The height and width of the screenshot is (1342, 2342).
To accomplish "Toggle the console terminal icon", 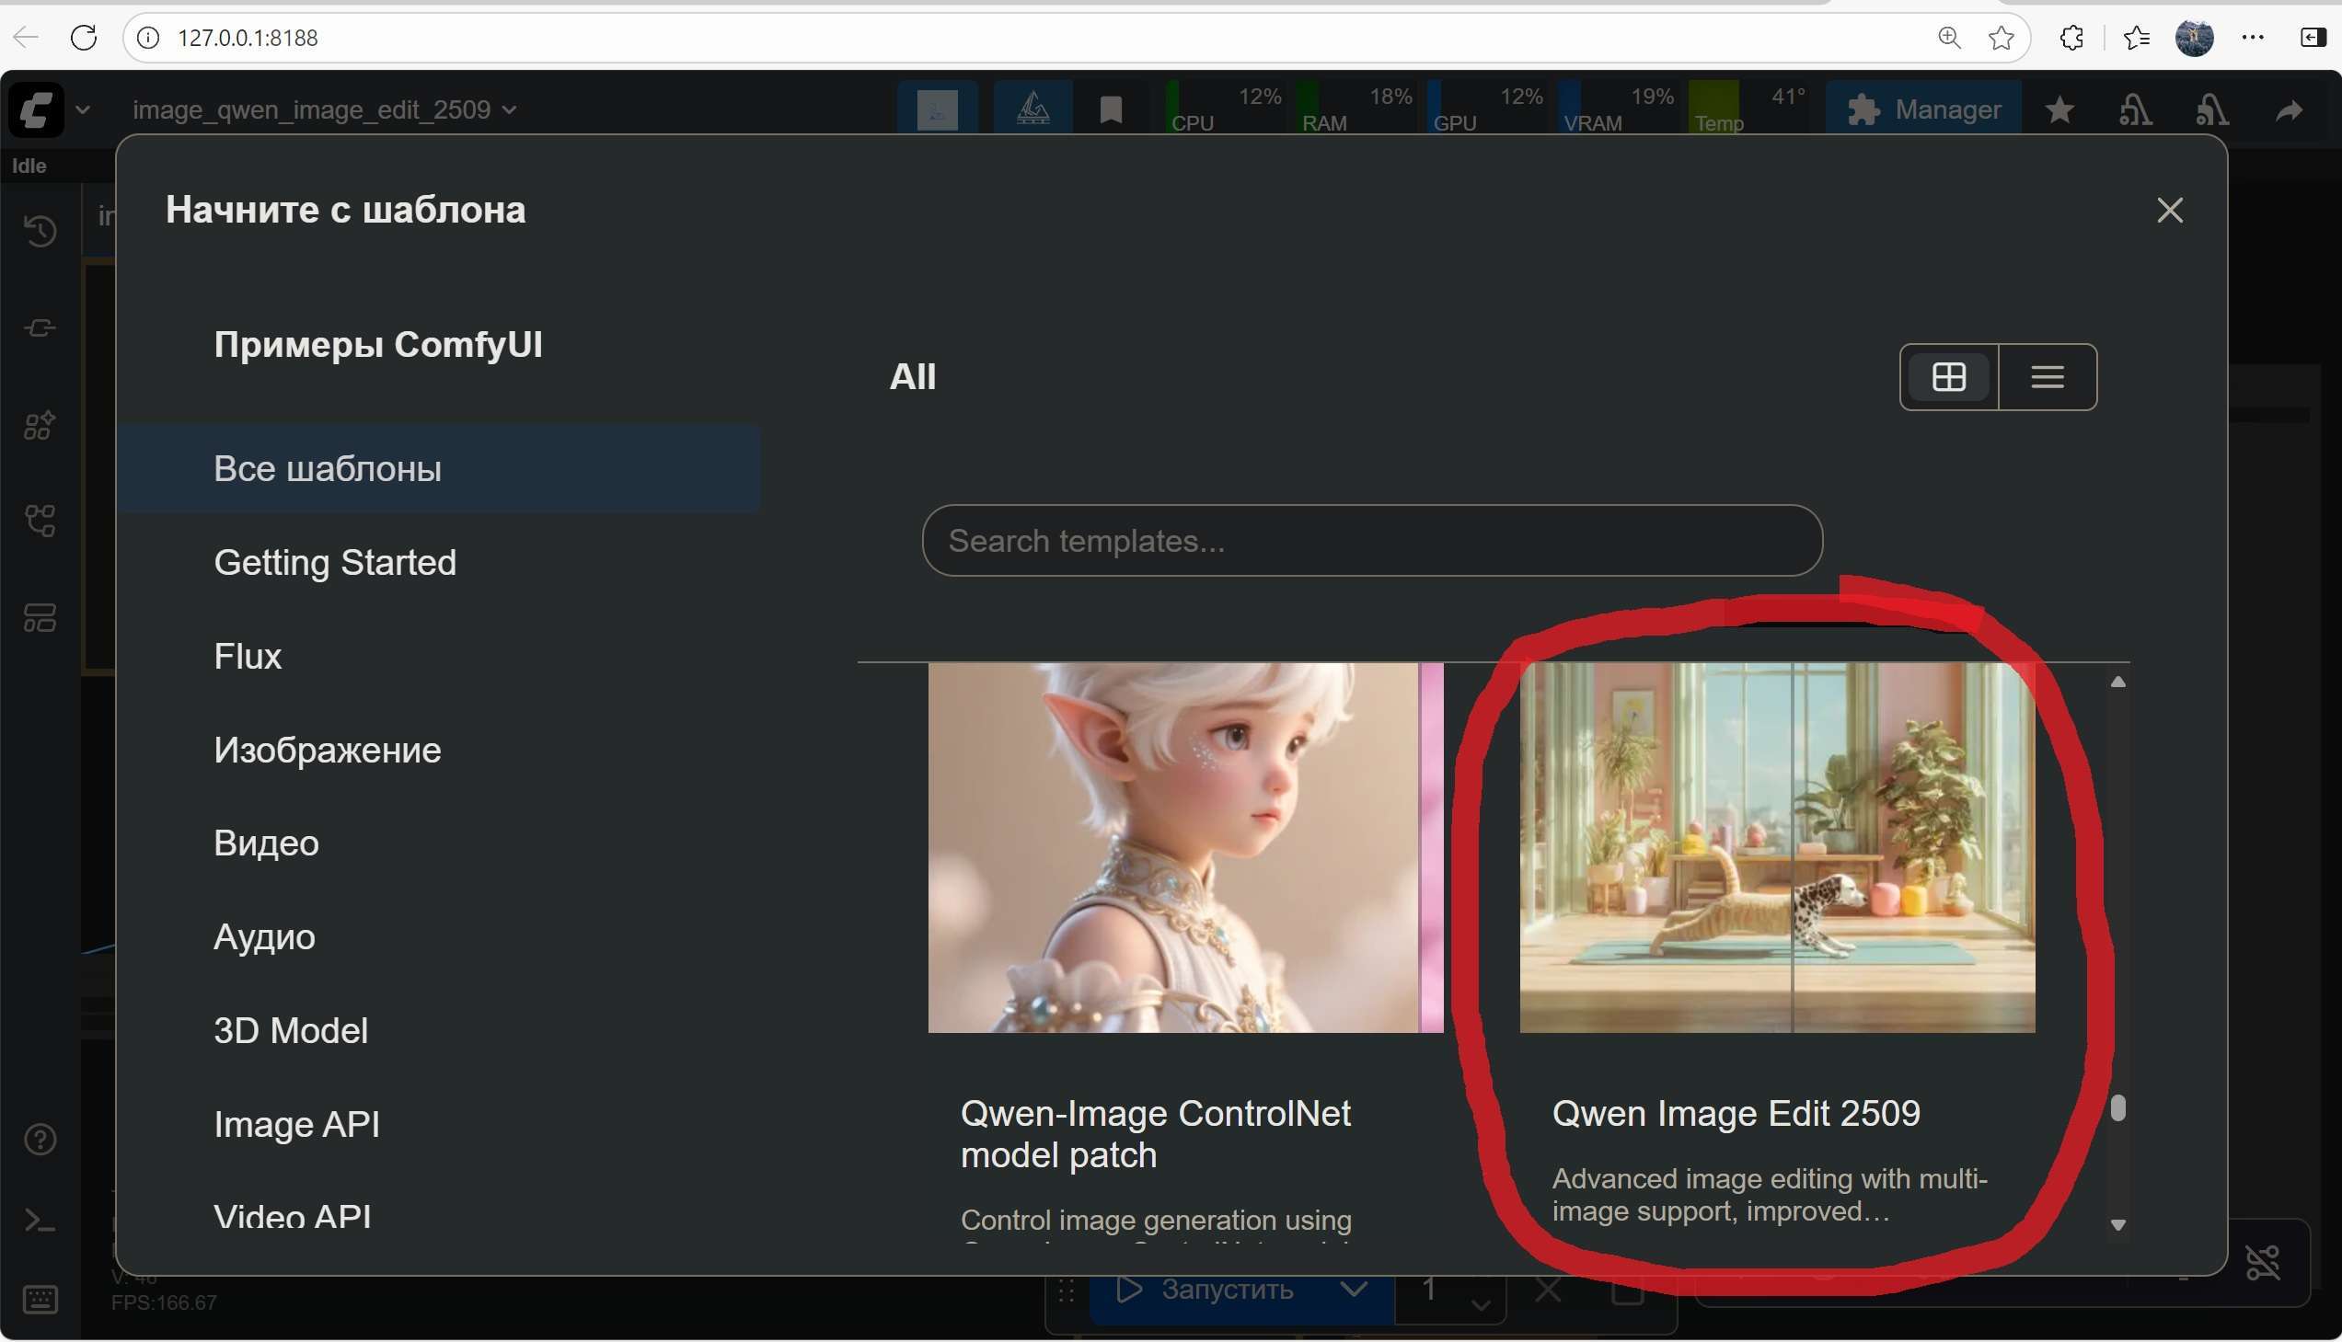I will (40, 1222).
